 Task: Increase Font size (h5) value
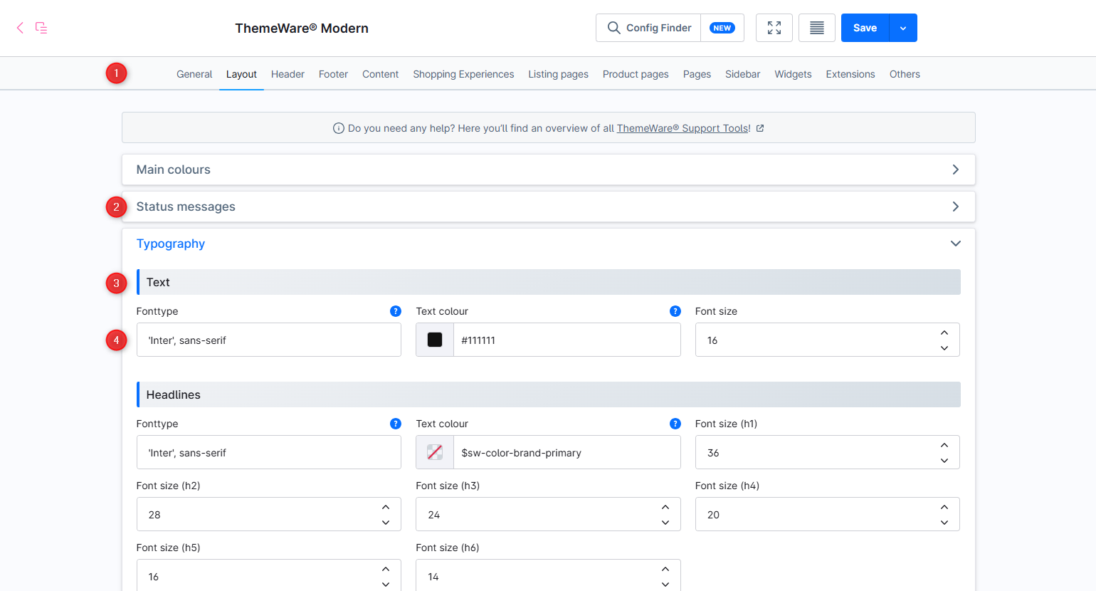point(386,569)
